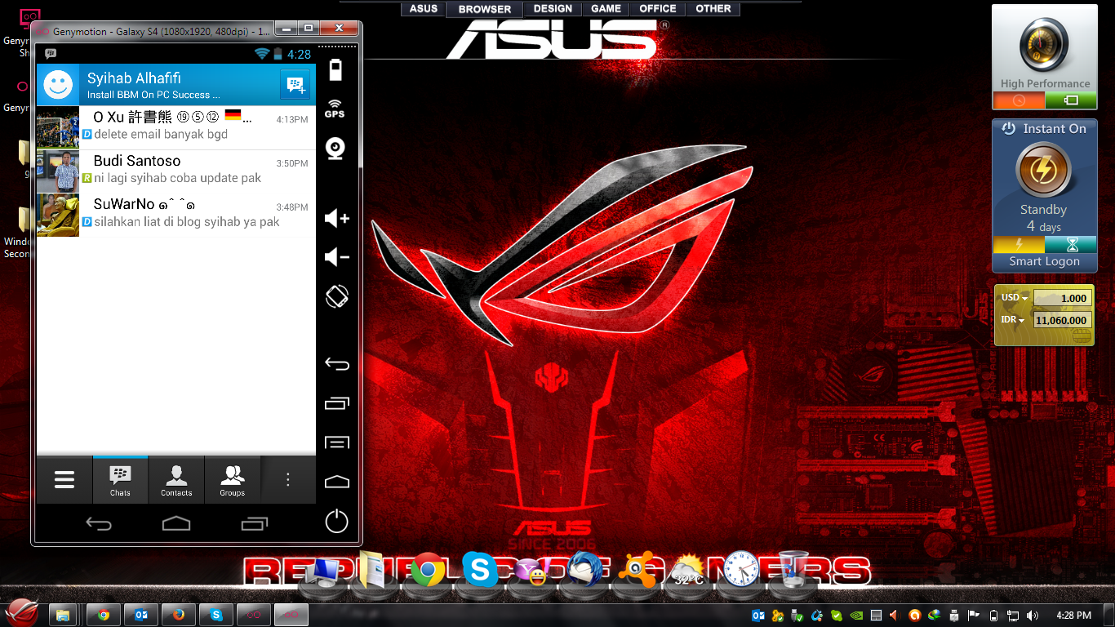Raise emulator volume with the speaker plus icon

tap(336, 218)
